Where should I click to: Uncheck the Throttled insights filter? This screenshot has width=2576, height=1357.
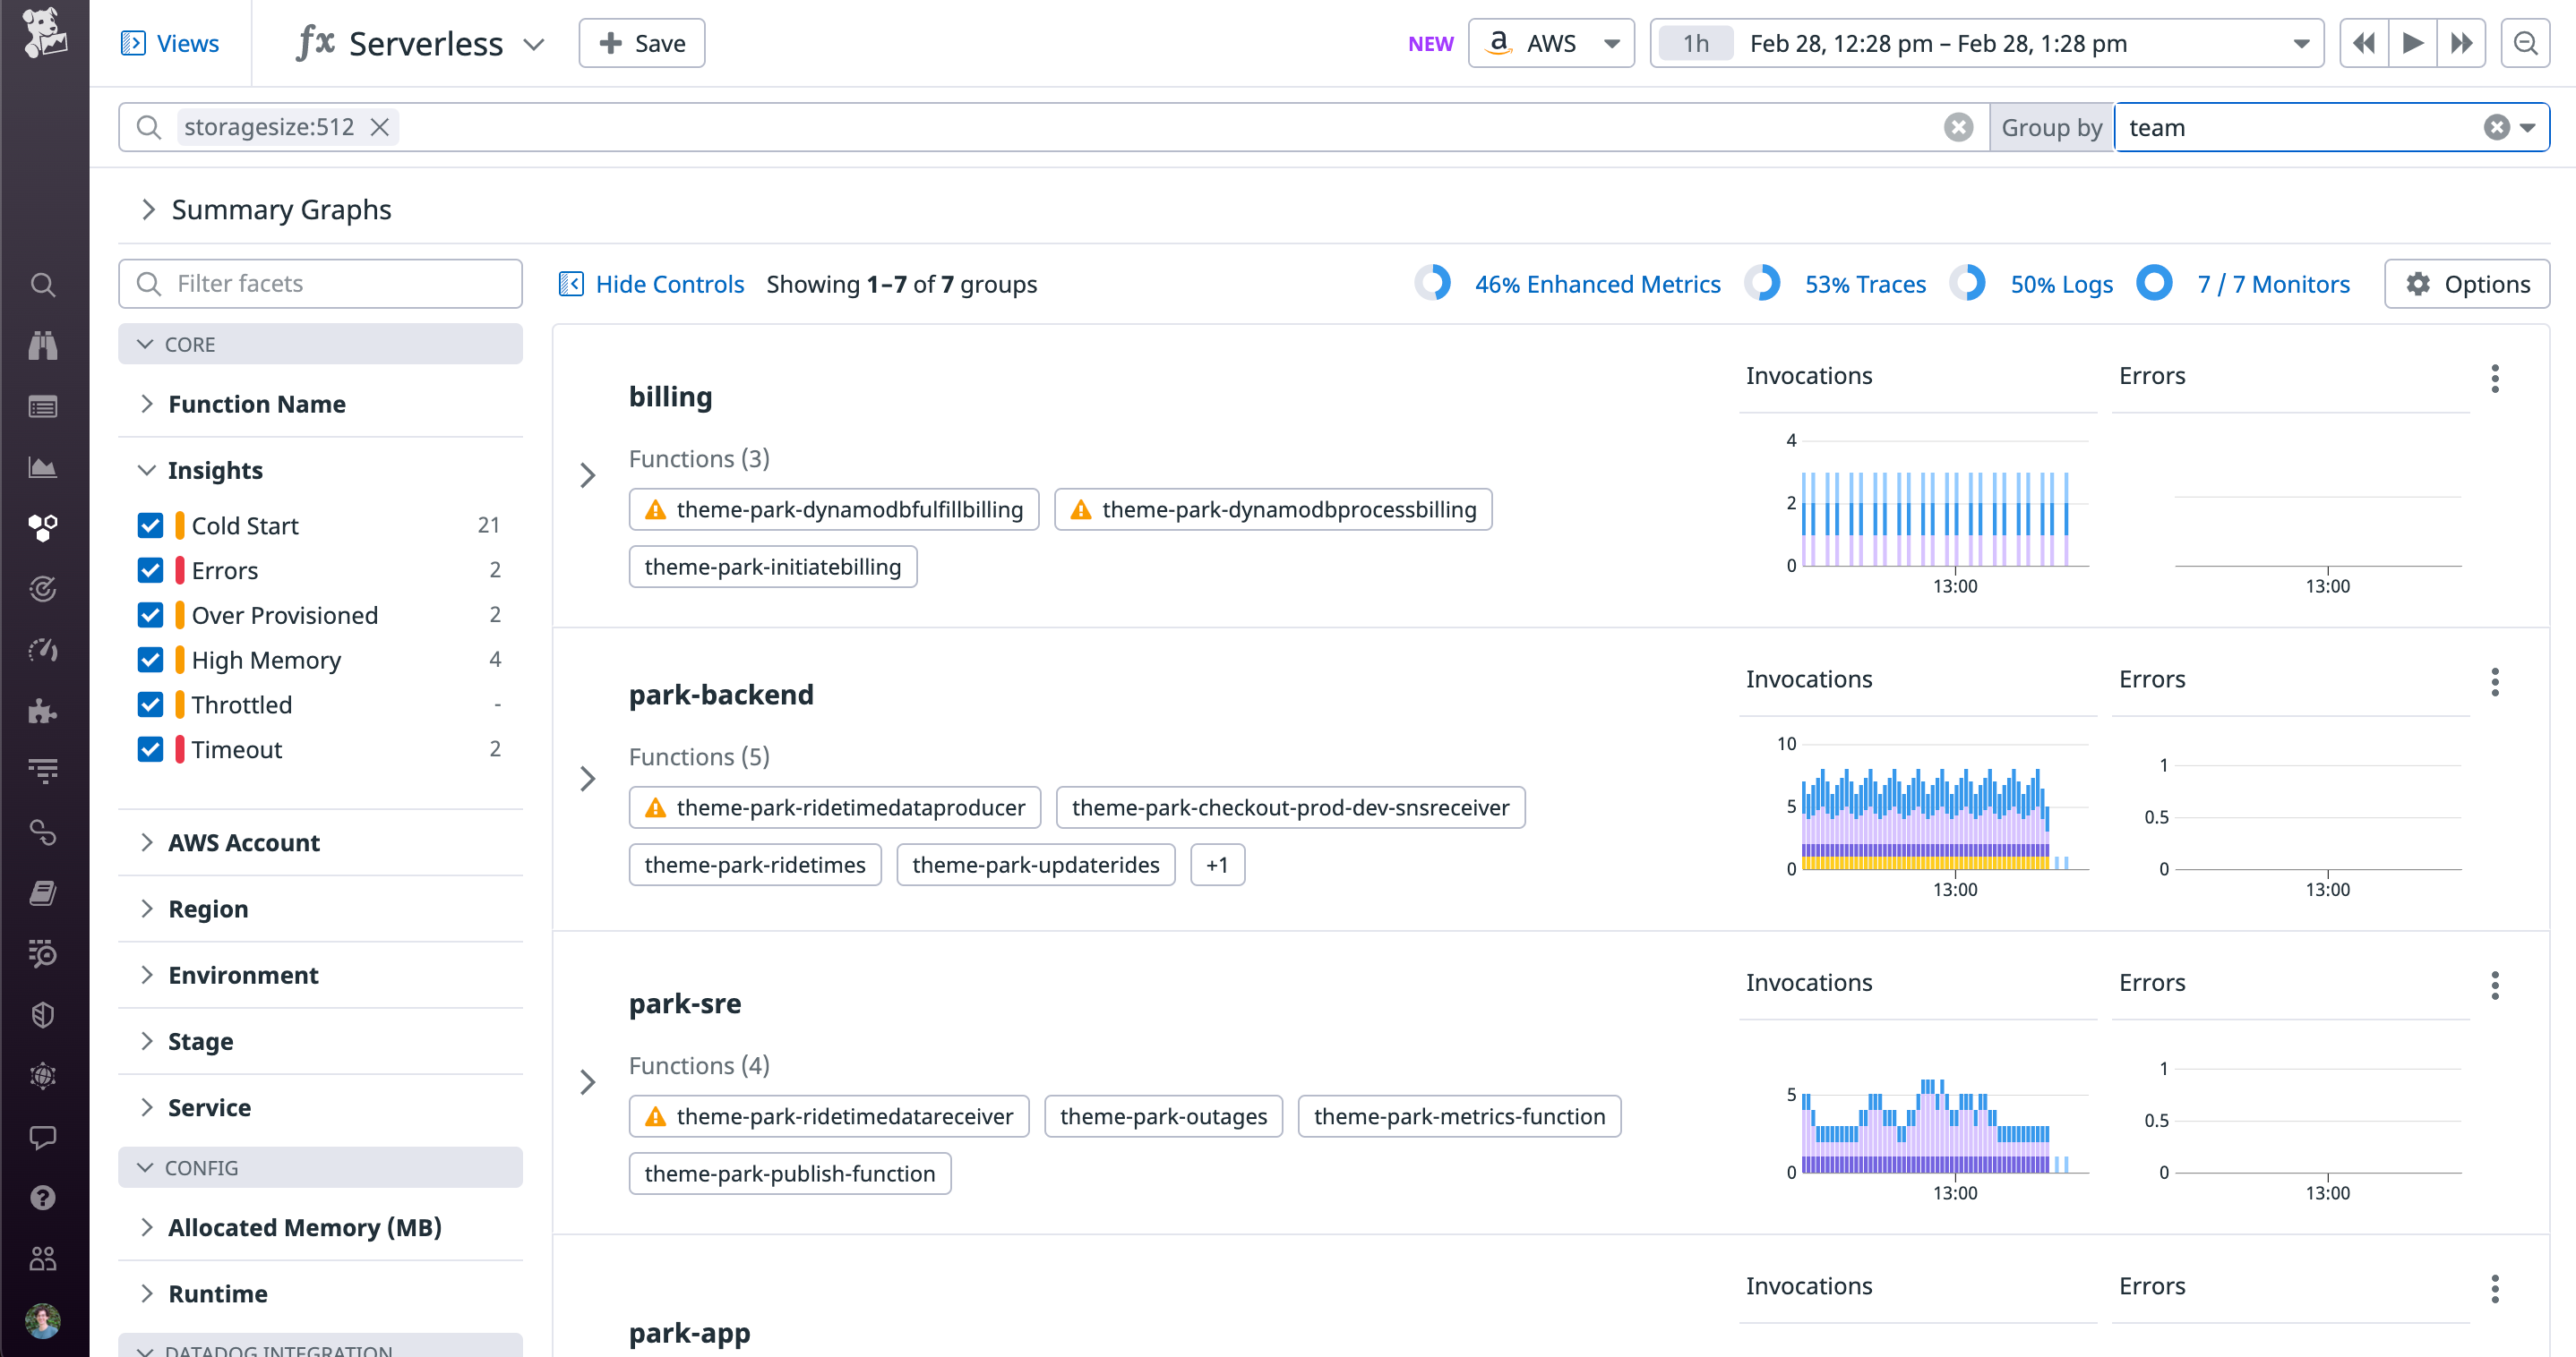[x=150, y=704]
